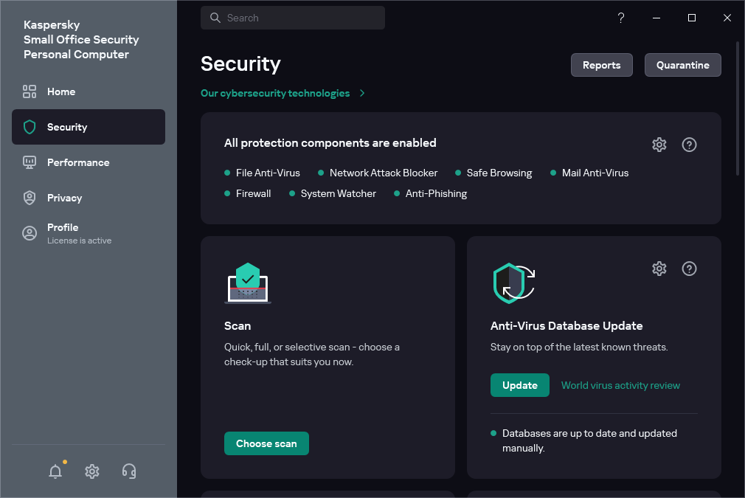745x498 pixels.
Task: Click Firewall component
Action: pos(253,193)
